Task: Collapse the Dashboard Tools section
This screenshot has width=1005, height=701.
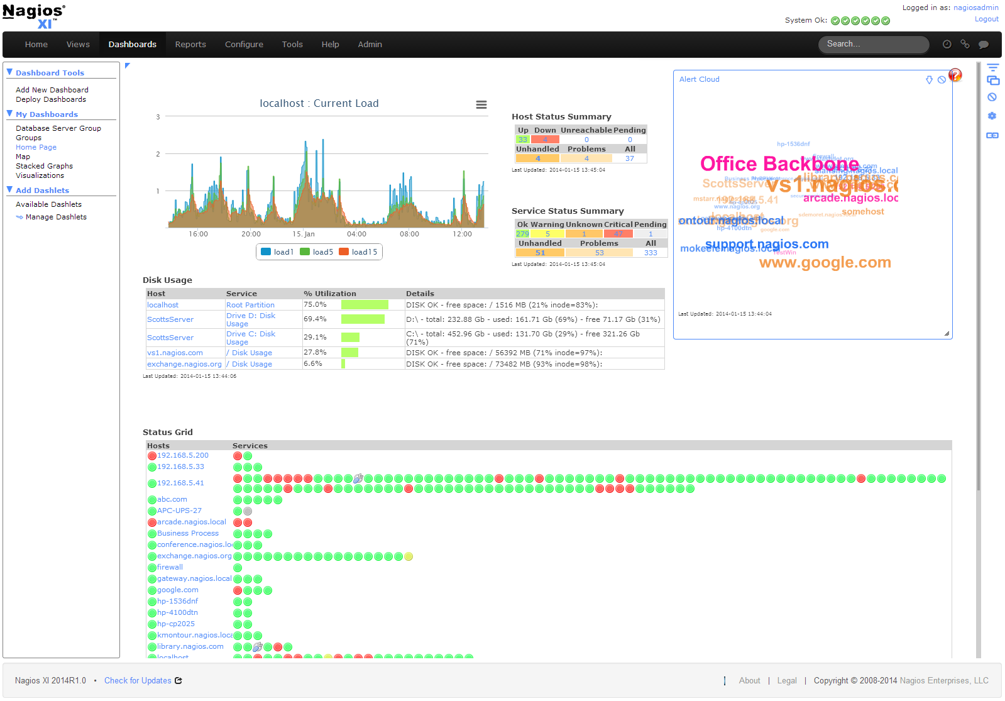Action: click(x=9, y=72)
